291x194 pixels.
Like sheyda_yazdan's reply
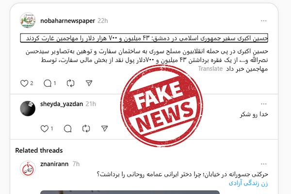click(x=45, y=129)
